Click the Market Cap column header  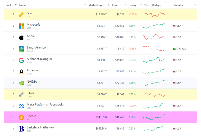click(x=95, y=5)
